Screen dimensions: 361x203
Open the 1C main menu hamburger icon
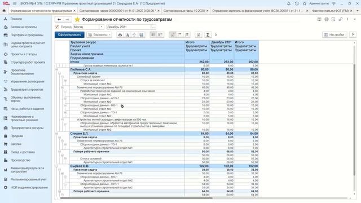point(15,3)
